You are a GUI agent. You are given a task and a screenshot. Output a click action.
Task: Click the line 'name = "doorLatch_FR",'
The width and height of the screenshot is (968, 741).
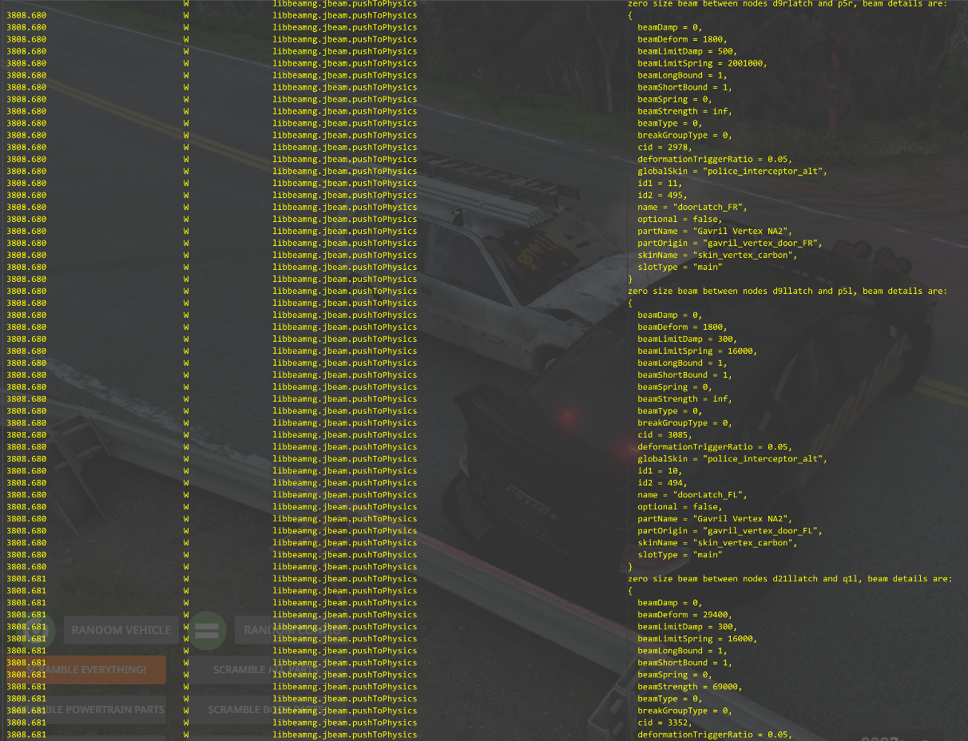pyautogui.click(x=692, y=207)
